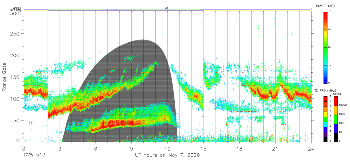Click the CVW b13 radar beam label
This screenshot has width=350, height=161.
click(34, 155)
